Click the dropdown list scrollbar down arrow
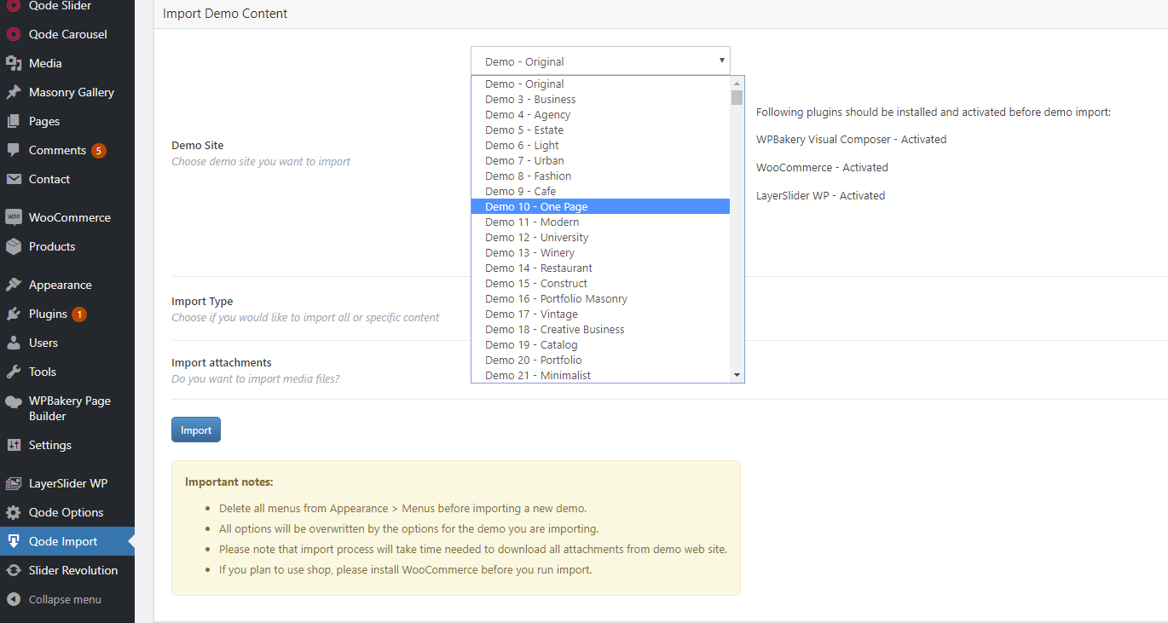 click(737, 375)
